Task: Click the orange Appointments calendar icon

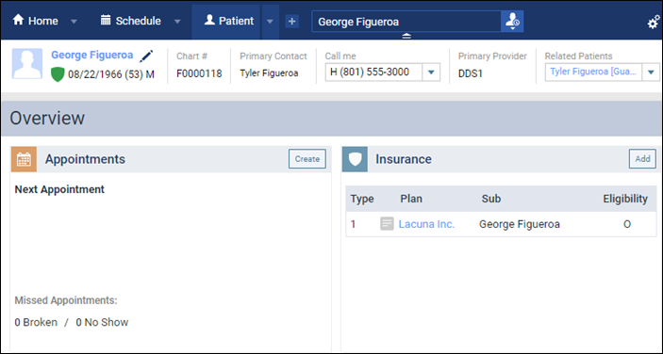Action: point(24,159)
